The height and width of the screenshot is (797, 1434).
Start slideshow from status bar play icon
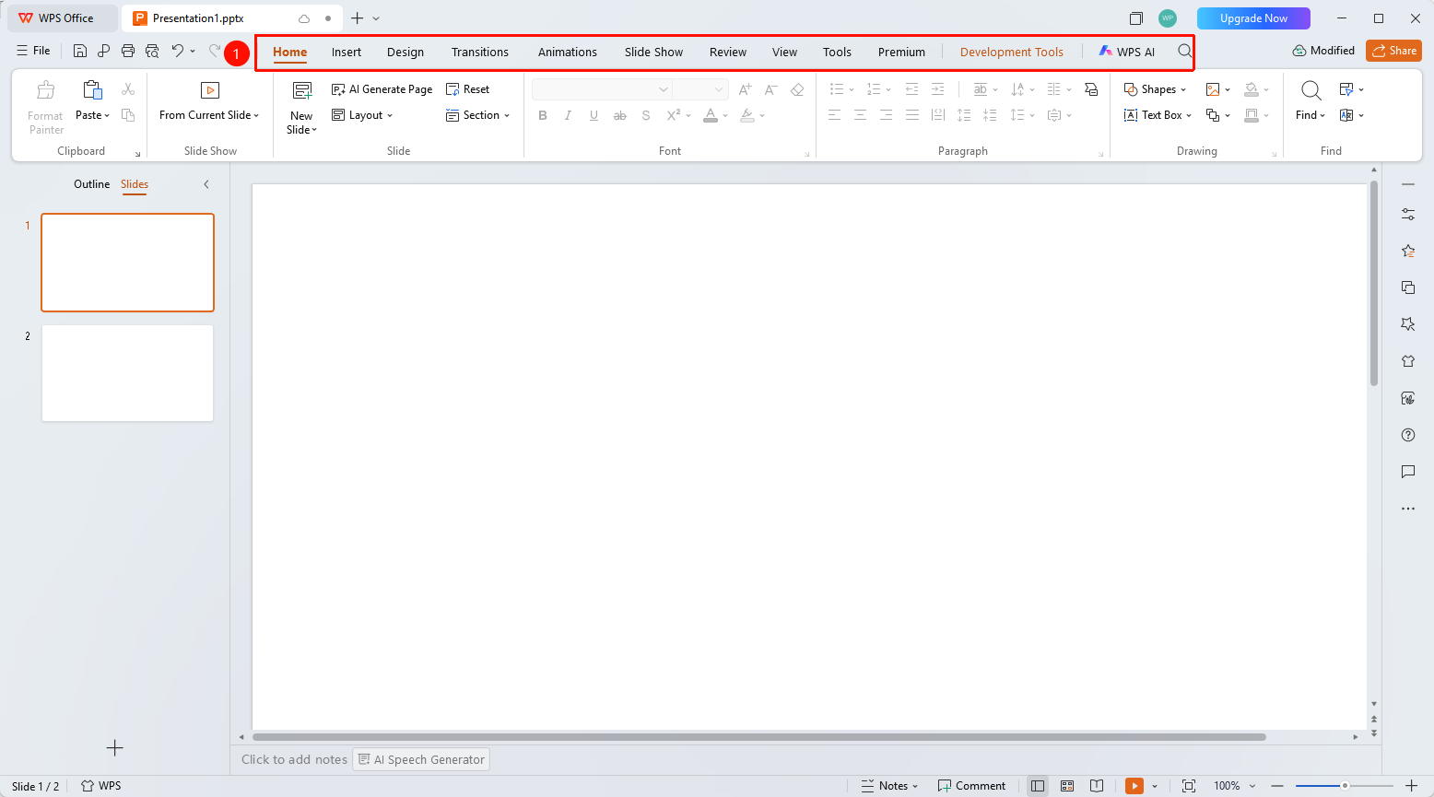[1134, 786]
